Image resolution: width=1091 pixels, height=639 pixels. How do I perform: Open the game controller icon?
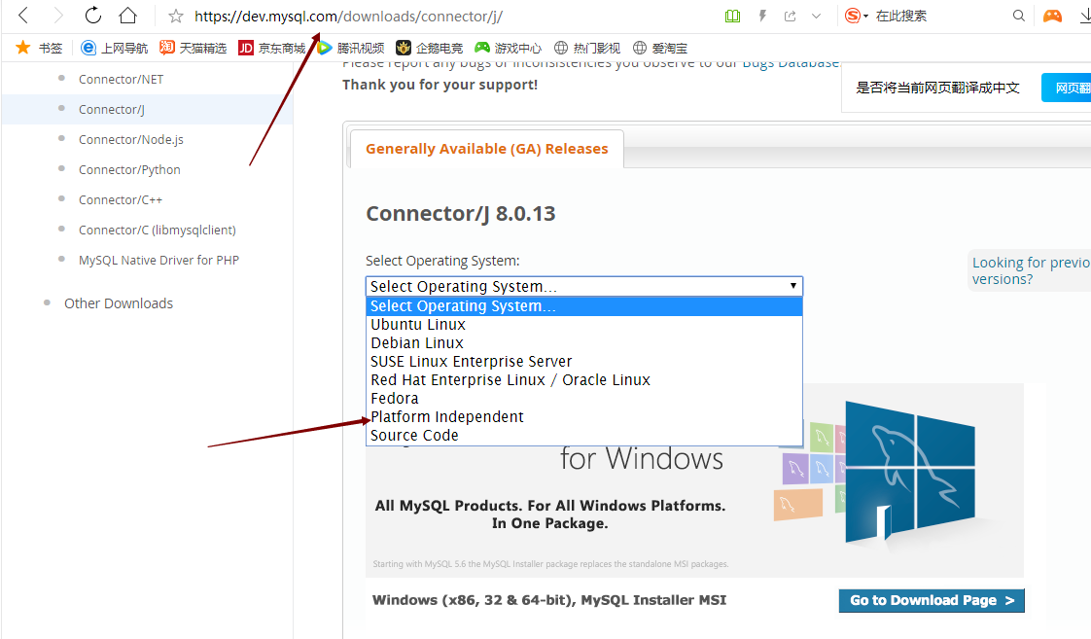[x=1052, y=16]
